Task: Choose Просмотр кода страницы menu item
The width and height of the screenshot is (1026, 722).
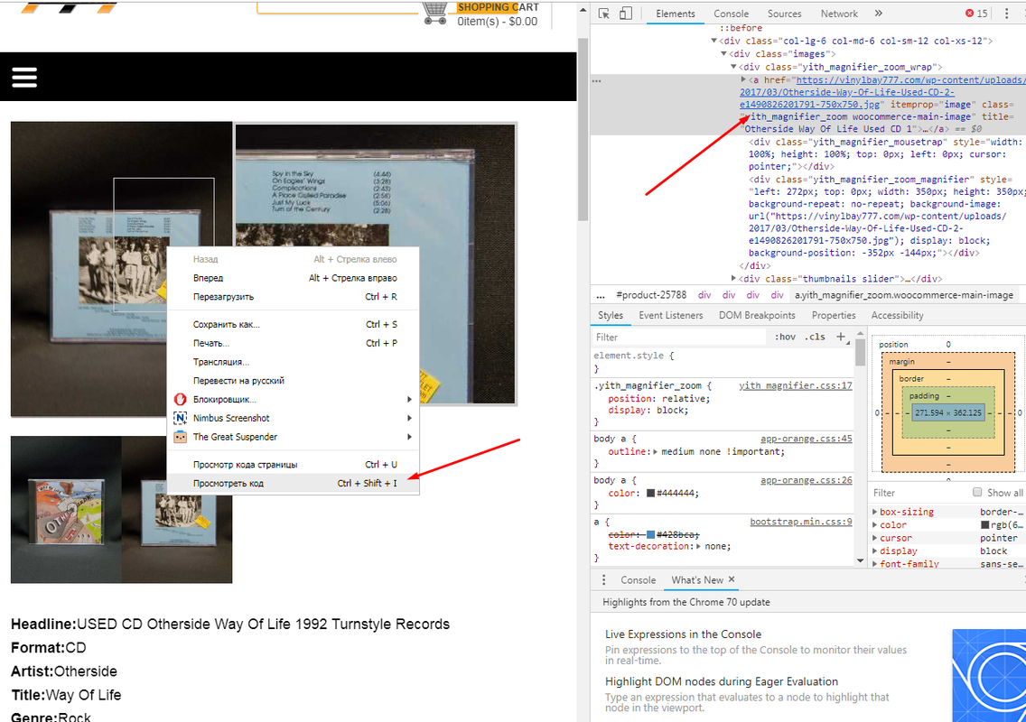Action: coord(294,464)
